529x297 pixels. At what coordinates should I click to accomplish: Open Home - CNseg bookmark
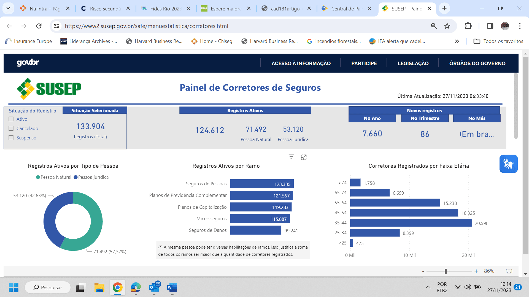pos(212,41)
